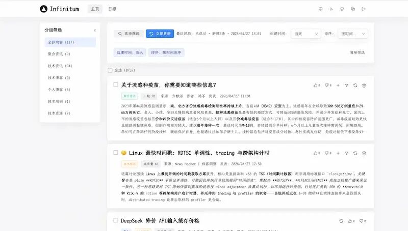Check the box for 关于流感和疫苗 article
This screenshot has width=408, height=231.
(116, 84)
